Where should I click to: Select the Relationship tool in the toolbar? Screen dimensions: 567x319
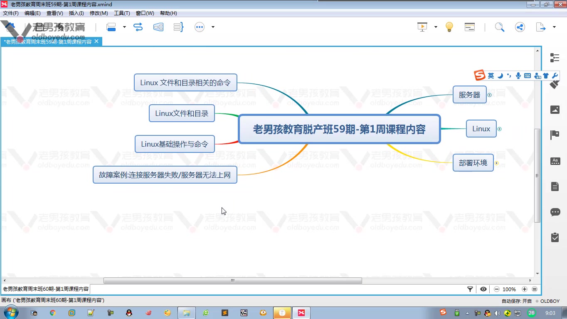coord(138,27)
